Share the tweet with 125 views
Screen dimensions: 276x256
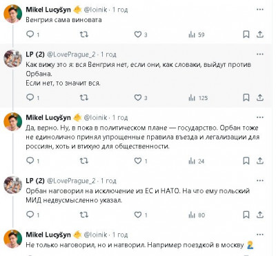point(259,98)
